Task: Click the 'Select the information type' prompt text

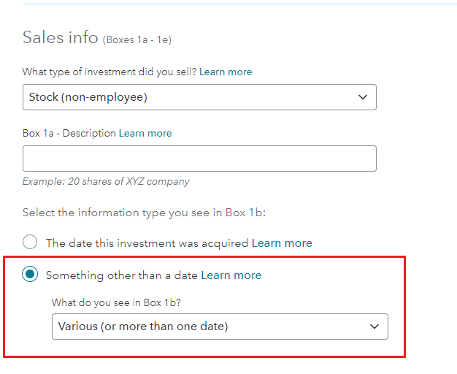Action: click(144, 213)
